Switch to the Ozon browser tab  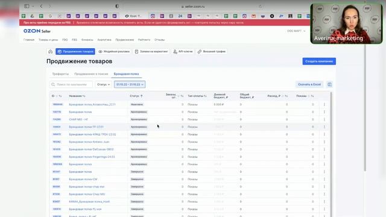[x=133, y=16]
